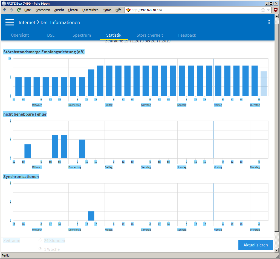Image resolution: width=280 pixels, height=259 pixels.
Task: Click Mittwoch label under Störabstandsmarge chart
Action: (37, 105)
